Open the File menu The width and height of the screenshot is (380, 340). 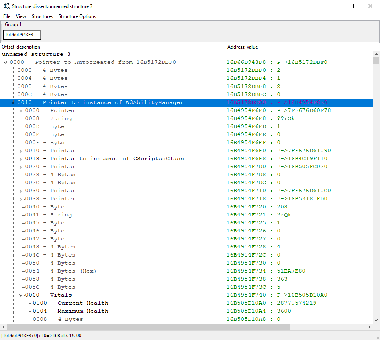pos(7,16)
